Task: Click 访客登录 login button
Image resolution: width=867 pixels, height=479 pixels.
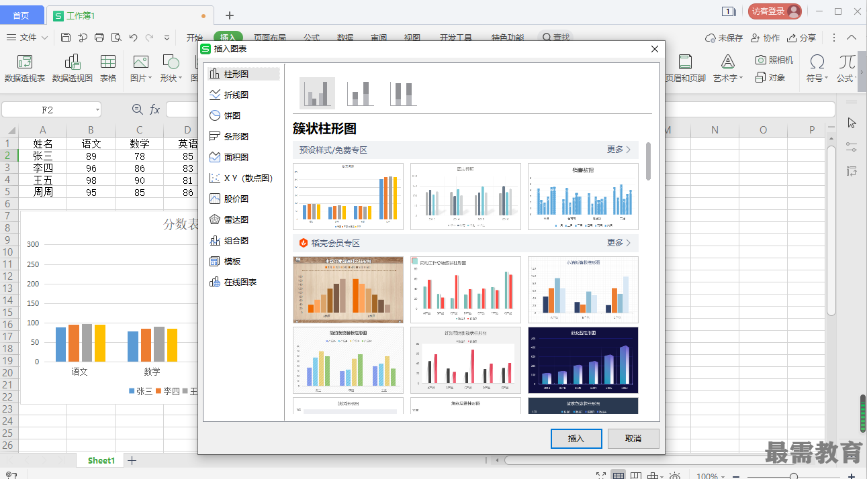Action: 775,11
